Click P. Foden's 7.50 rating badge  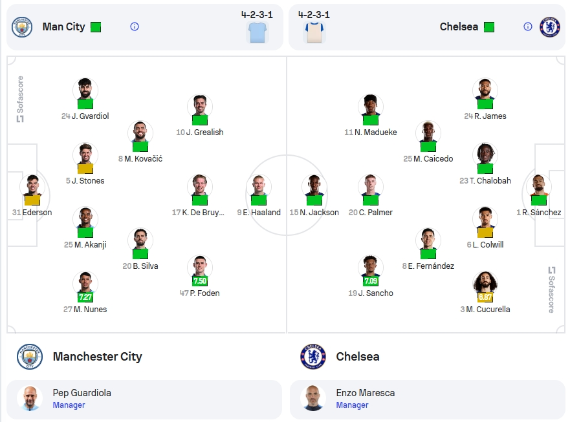[x=199, y=280]
